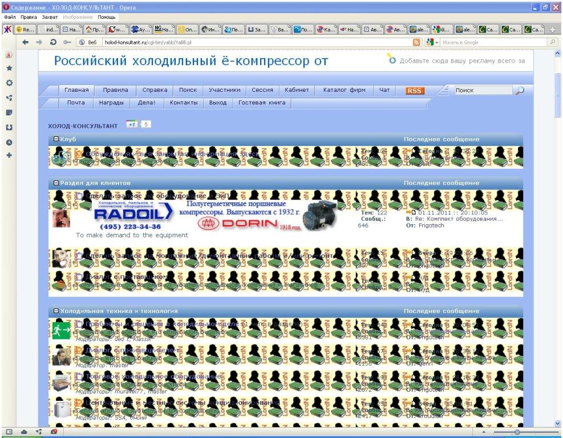Switch to the tab labeled Ка...
Screen dimensions: 563x438
[x=326, y=30]
